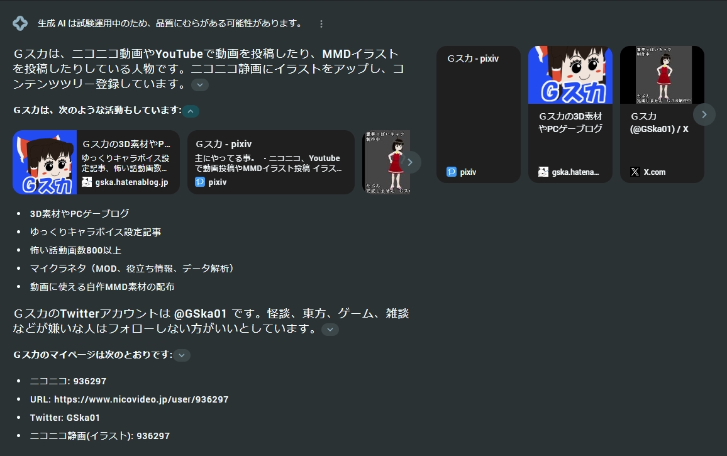The width and height of the screenshot is (727, 456).
Task: Click the Gスカ logo image in right-side card
Action: [x=570, y=75]
